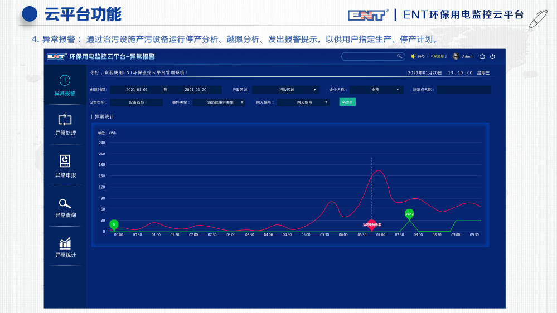This screenshot has width=557, height=313.
Task: Click the green 搜索 button
Action: pos(347,102)
